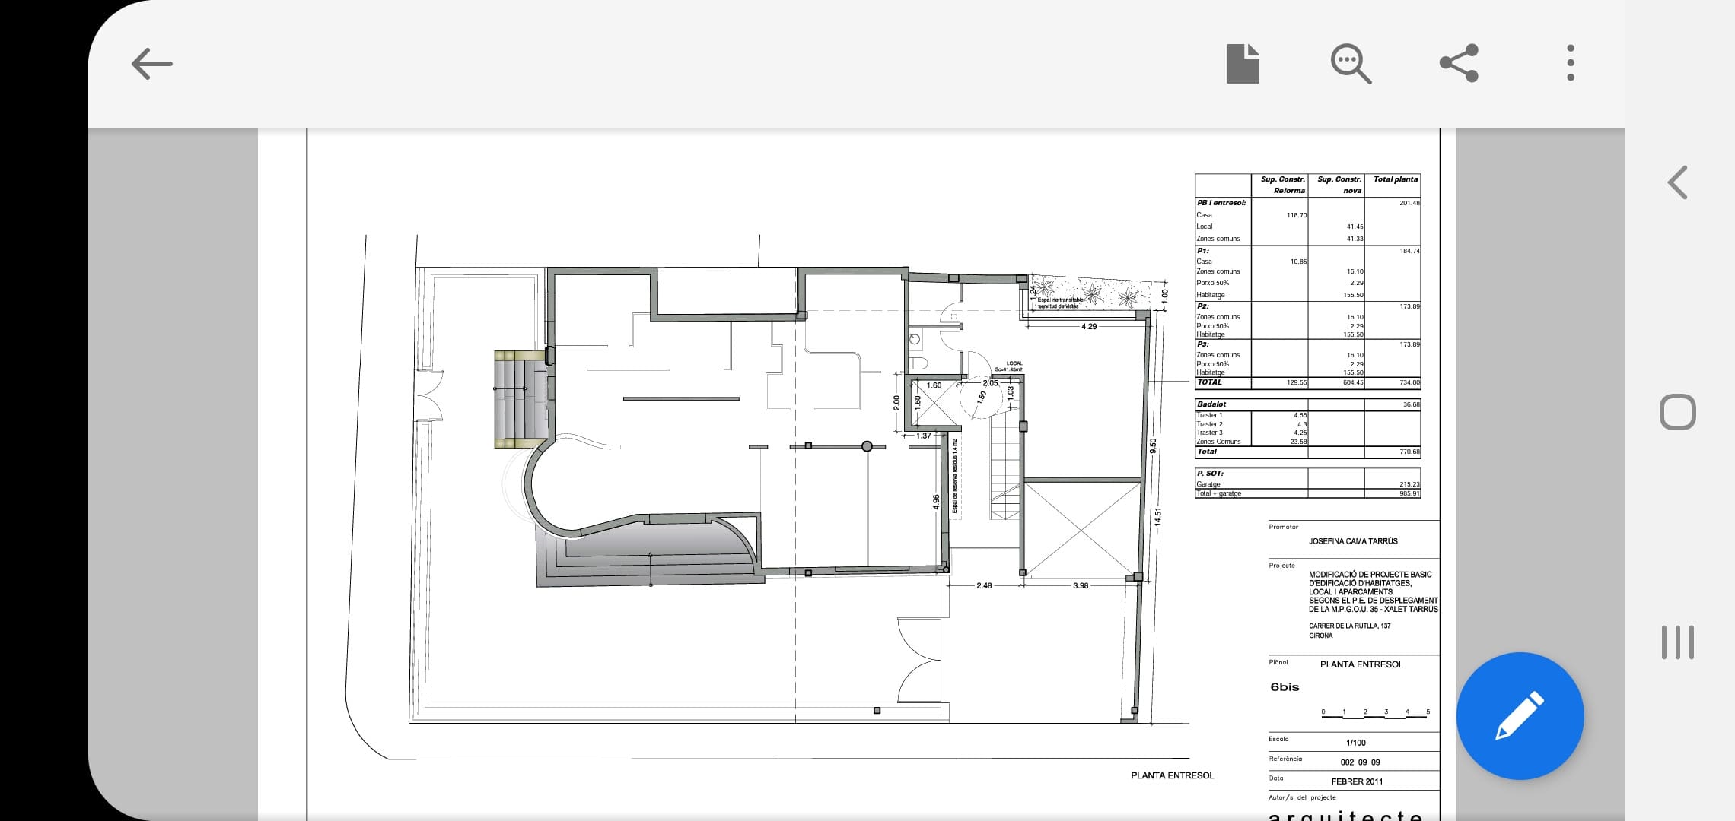Tap the 'Total planta' column header
1735x821 pixels.
coord(1395,180)
